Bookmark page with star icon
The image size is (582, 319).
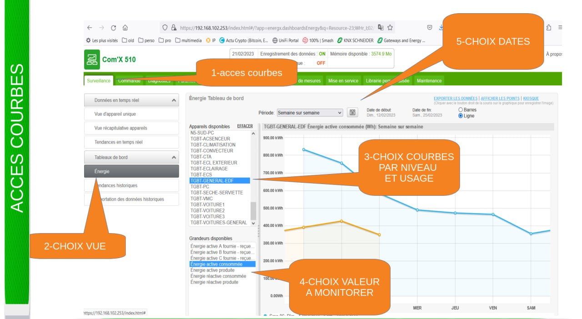click(390, 28)
